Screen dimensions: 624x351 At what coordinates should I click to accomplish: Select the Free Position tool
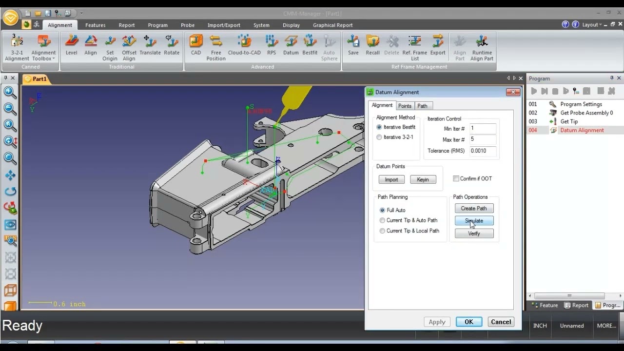point(216,48)
